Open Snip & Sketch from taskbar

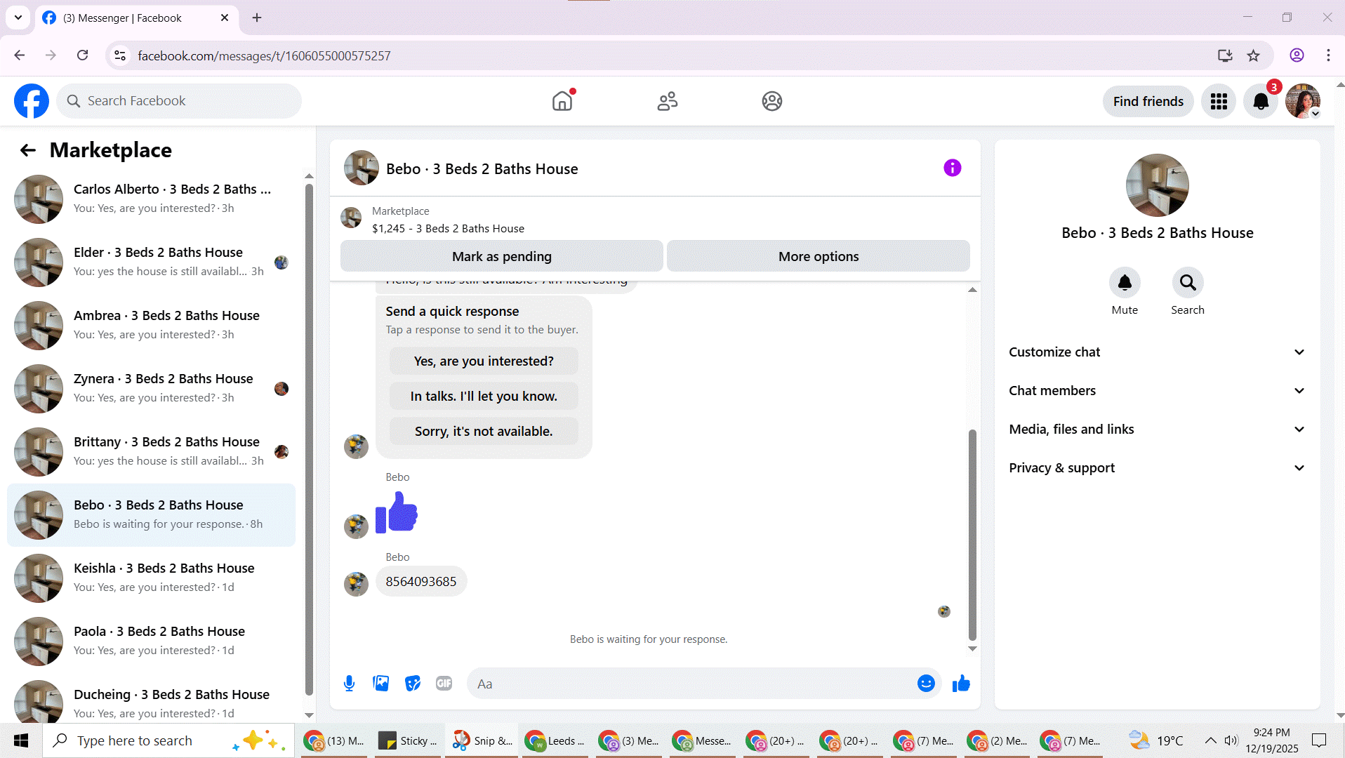(482, 740)
